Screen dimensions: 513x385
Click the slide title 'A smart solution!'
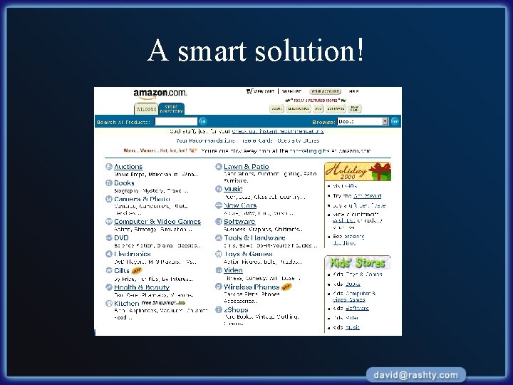(256, 50)
